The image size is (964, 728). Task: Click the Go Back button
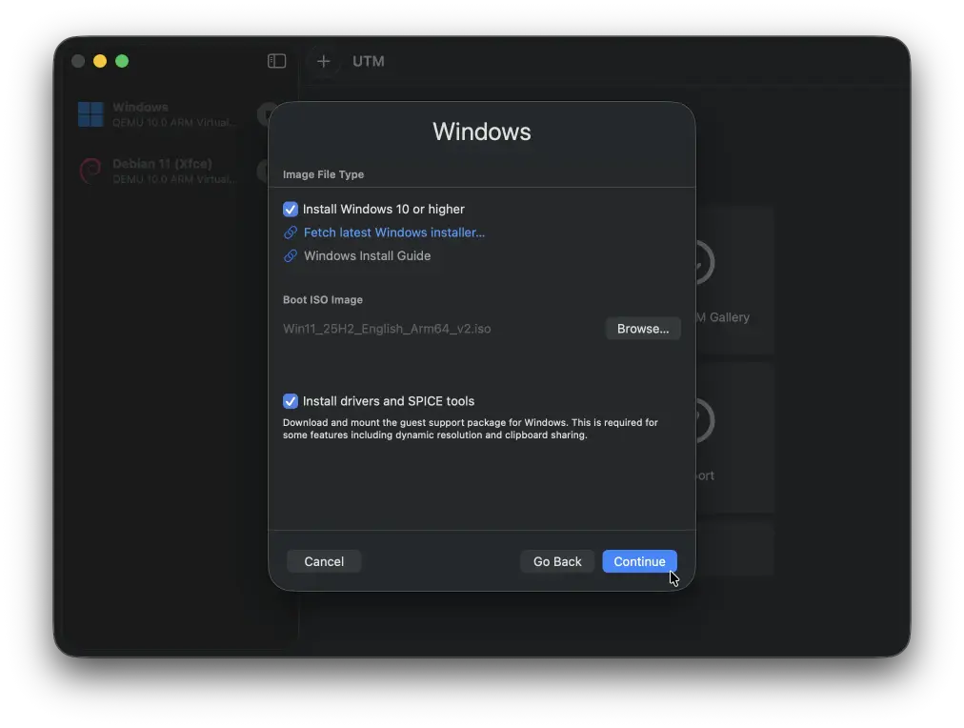pyautogui.click(x=557, y=561)
